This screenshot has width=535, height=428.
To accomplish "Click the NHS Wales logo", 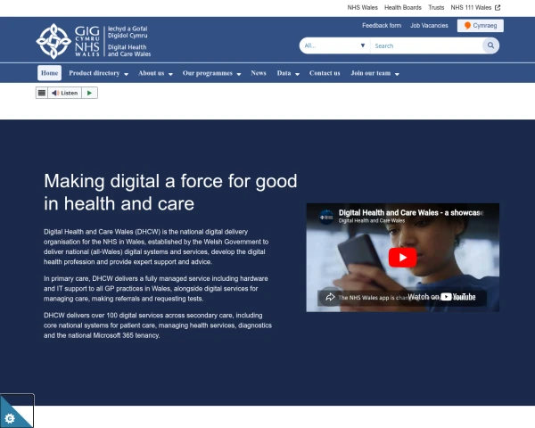I will point(94,41).
